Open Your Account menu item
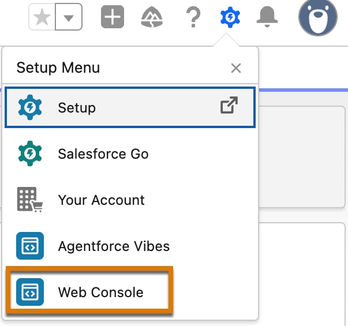This screenshot has height=326, width=348. [x=130, y=200]
